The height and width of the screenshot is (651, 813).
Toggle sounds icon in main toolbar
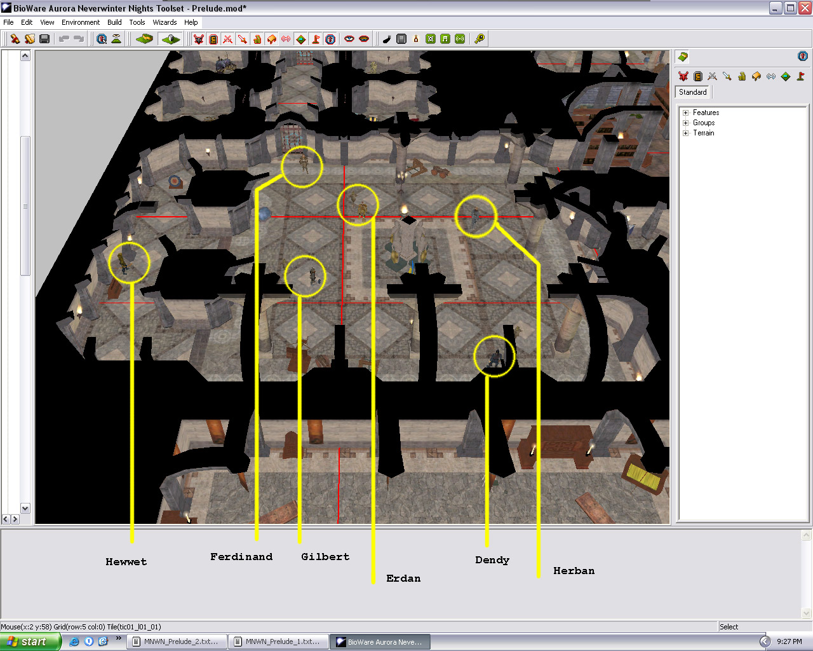click(286, 39)
